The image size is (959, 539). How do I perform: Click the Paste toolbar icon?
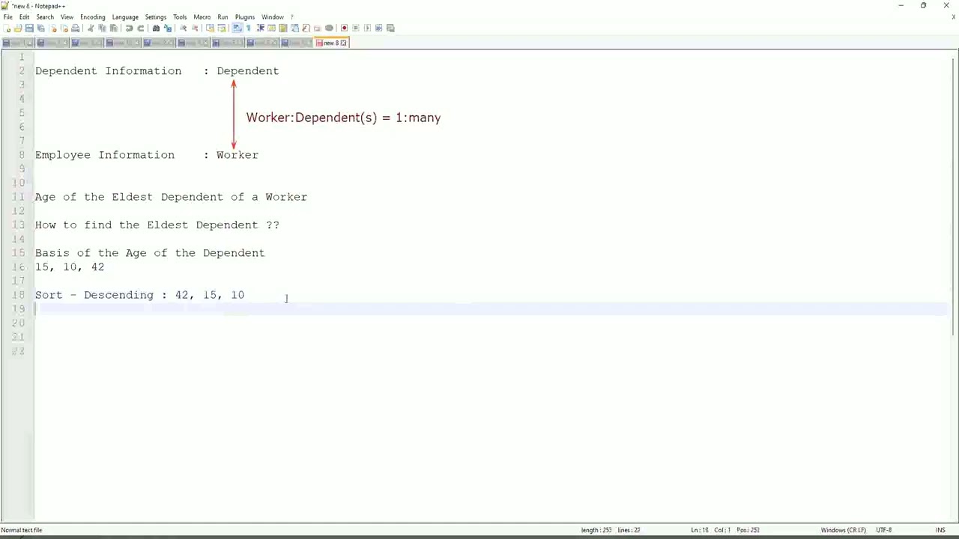coord(114,28)
